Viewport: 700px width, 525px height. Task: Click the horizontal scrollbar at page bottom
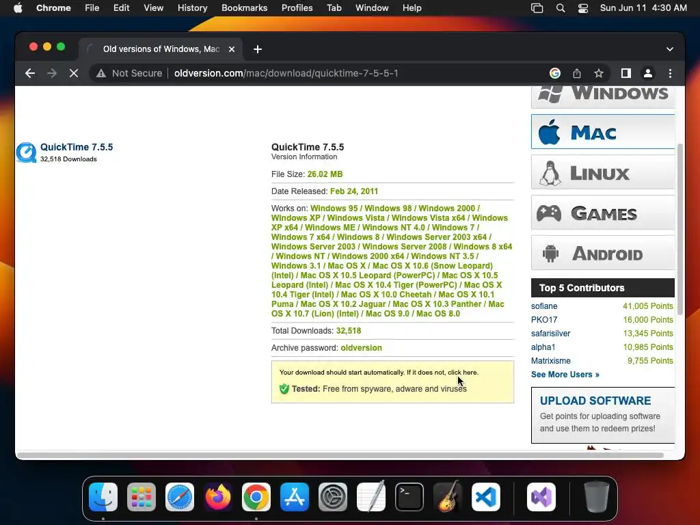pyautogui.click(x=340, y=455)
